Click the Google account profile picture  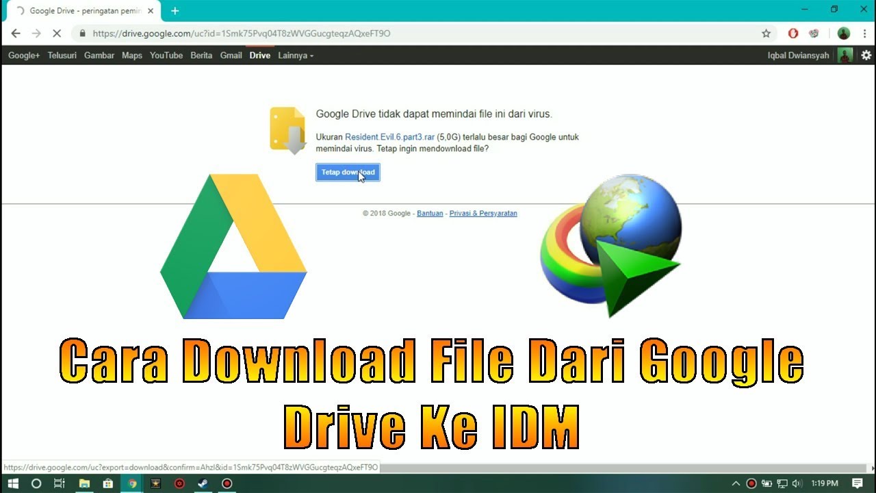tap(845, 55)
